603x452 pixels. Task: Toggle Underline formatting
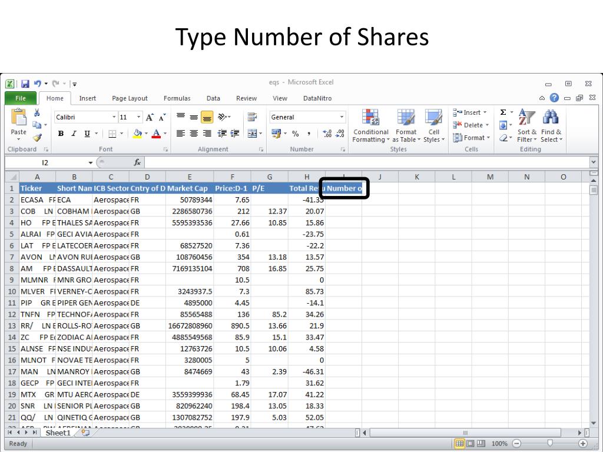tap(87, 134)
